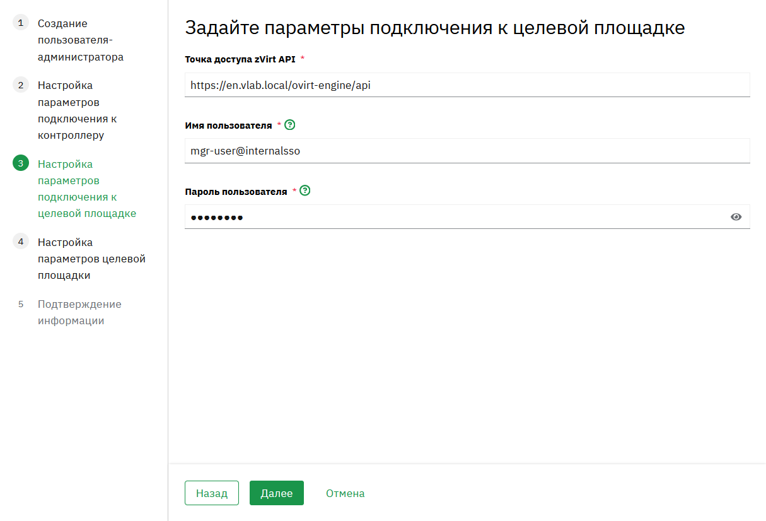Click the step 1 number circle
The width and height of the screenshot is (766, 521).
click(21, 23)
